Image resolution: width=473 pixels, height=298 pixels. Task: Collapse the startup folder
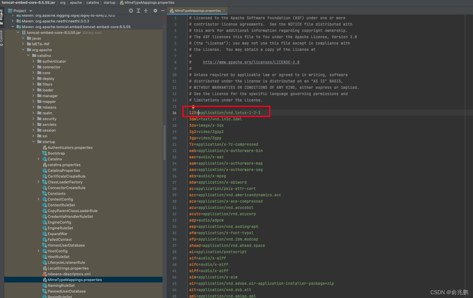click(x=33, y=142)
